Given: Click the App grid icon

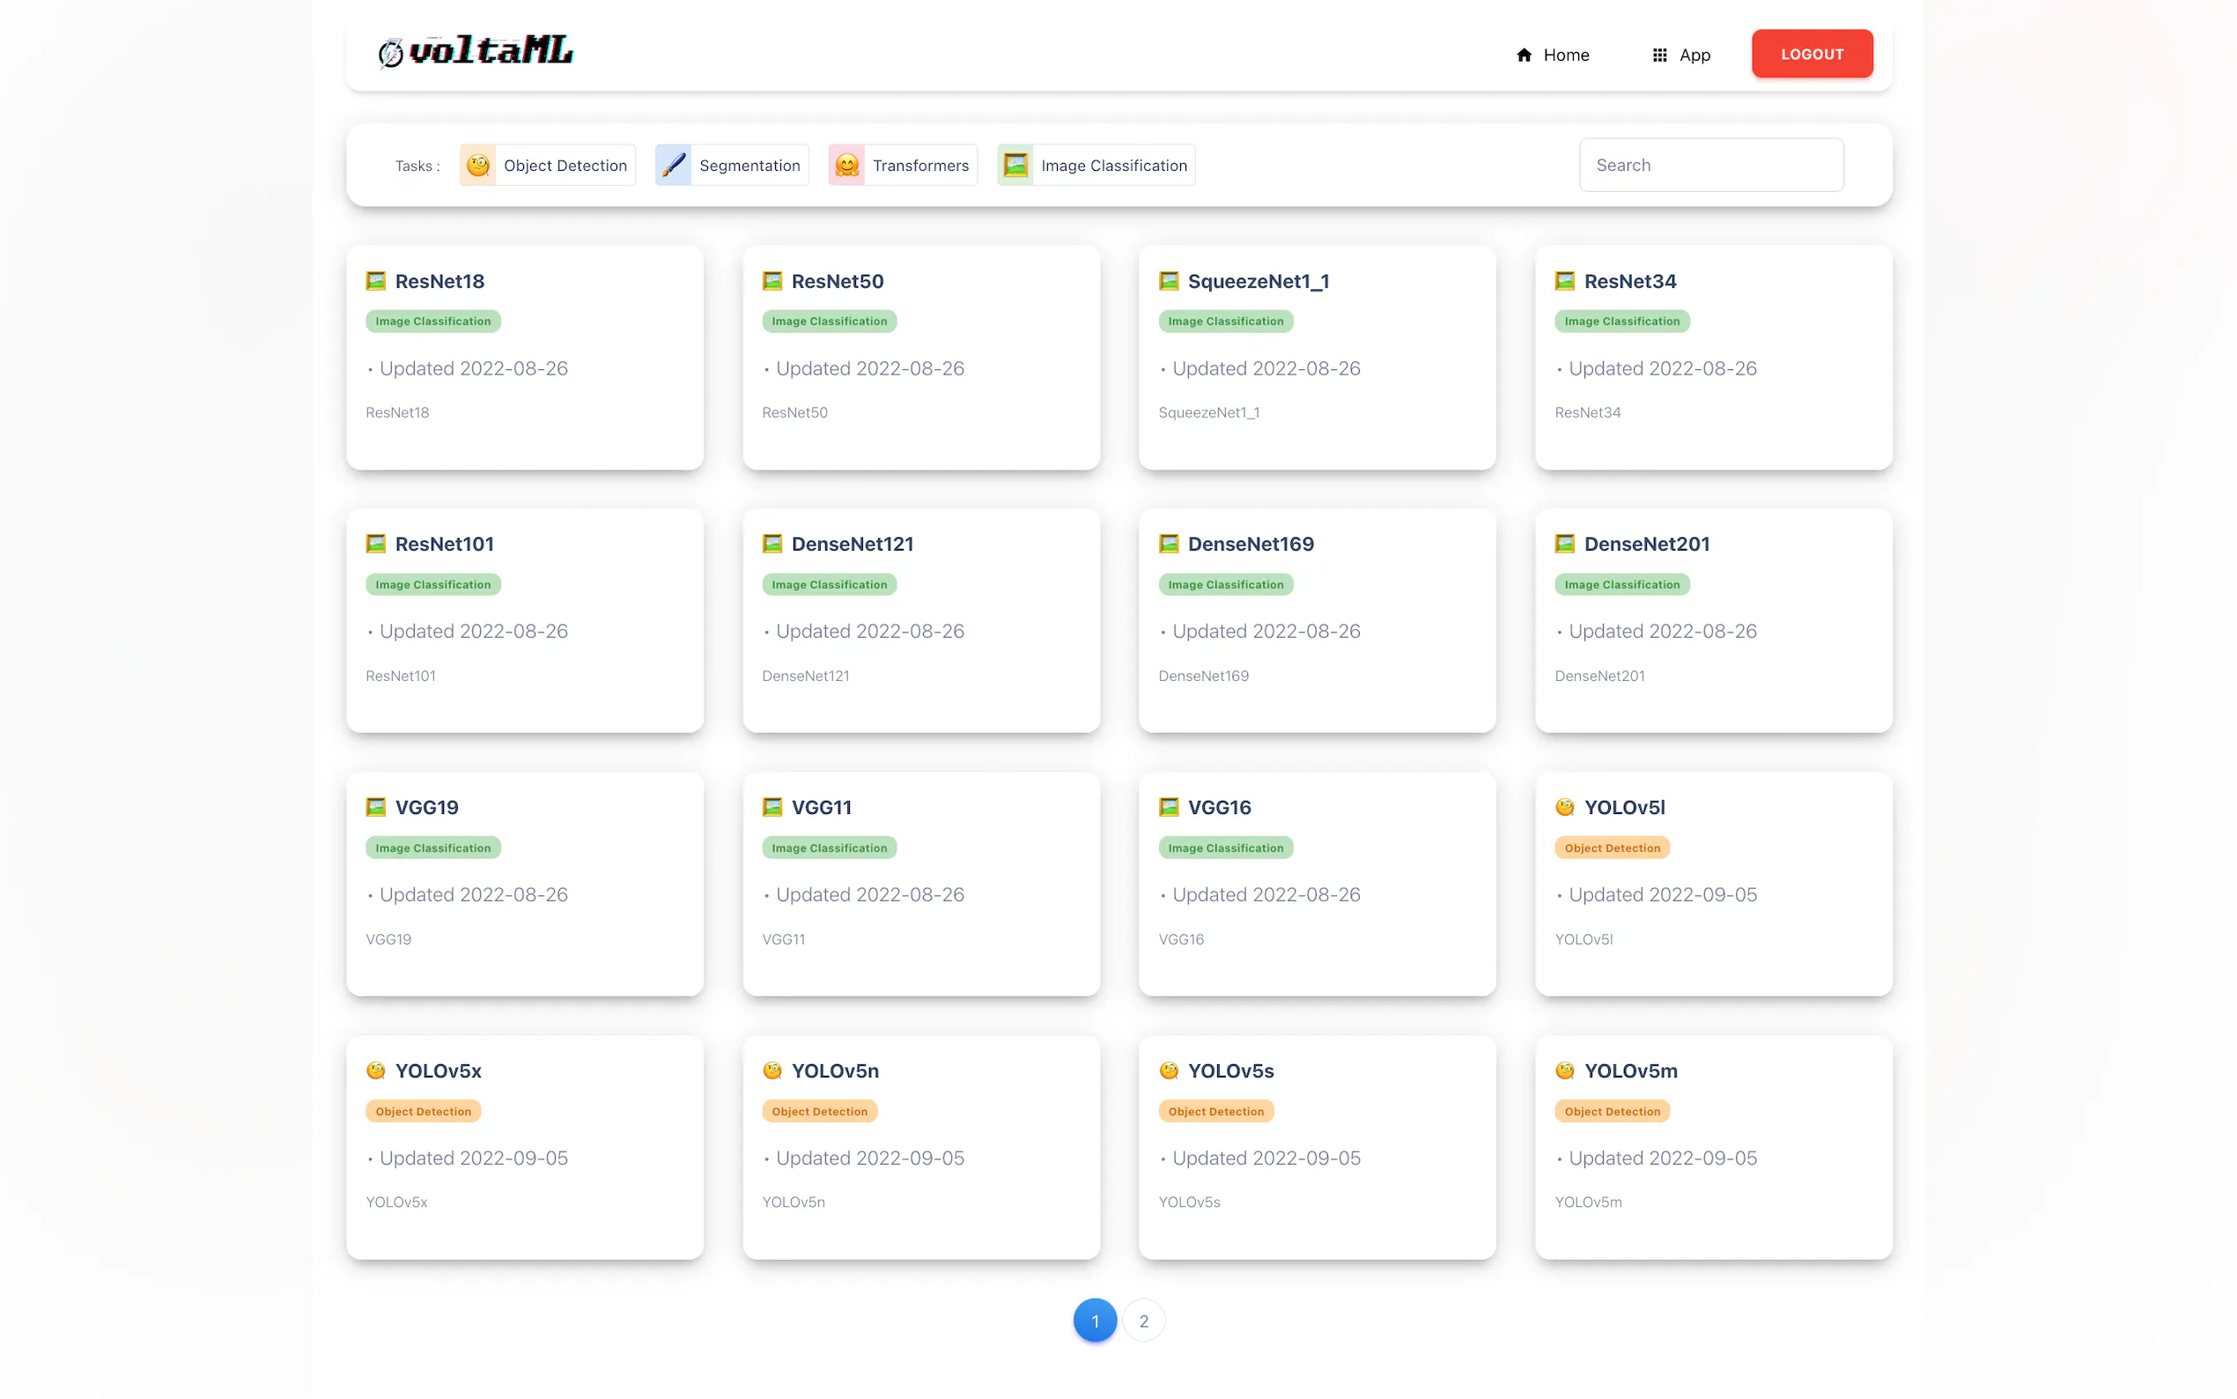Looking at the screenshot, I should point(1659,56).
